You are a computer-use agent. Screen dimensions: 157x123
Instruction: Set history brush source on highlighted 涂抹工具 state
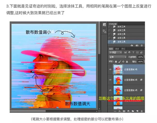[110, 42]
